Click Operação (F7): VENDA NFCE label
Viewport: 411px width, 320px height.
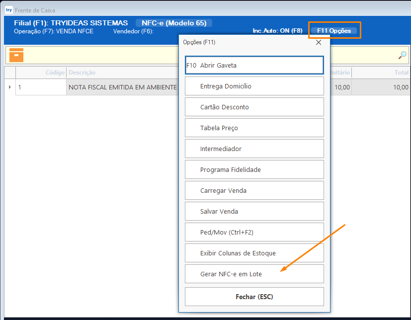pyautogui.click(x=54, y=31)
